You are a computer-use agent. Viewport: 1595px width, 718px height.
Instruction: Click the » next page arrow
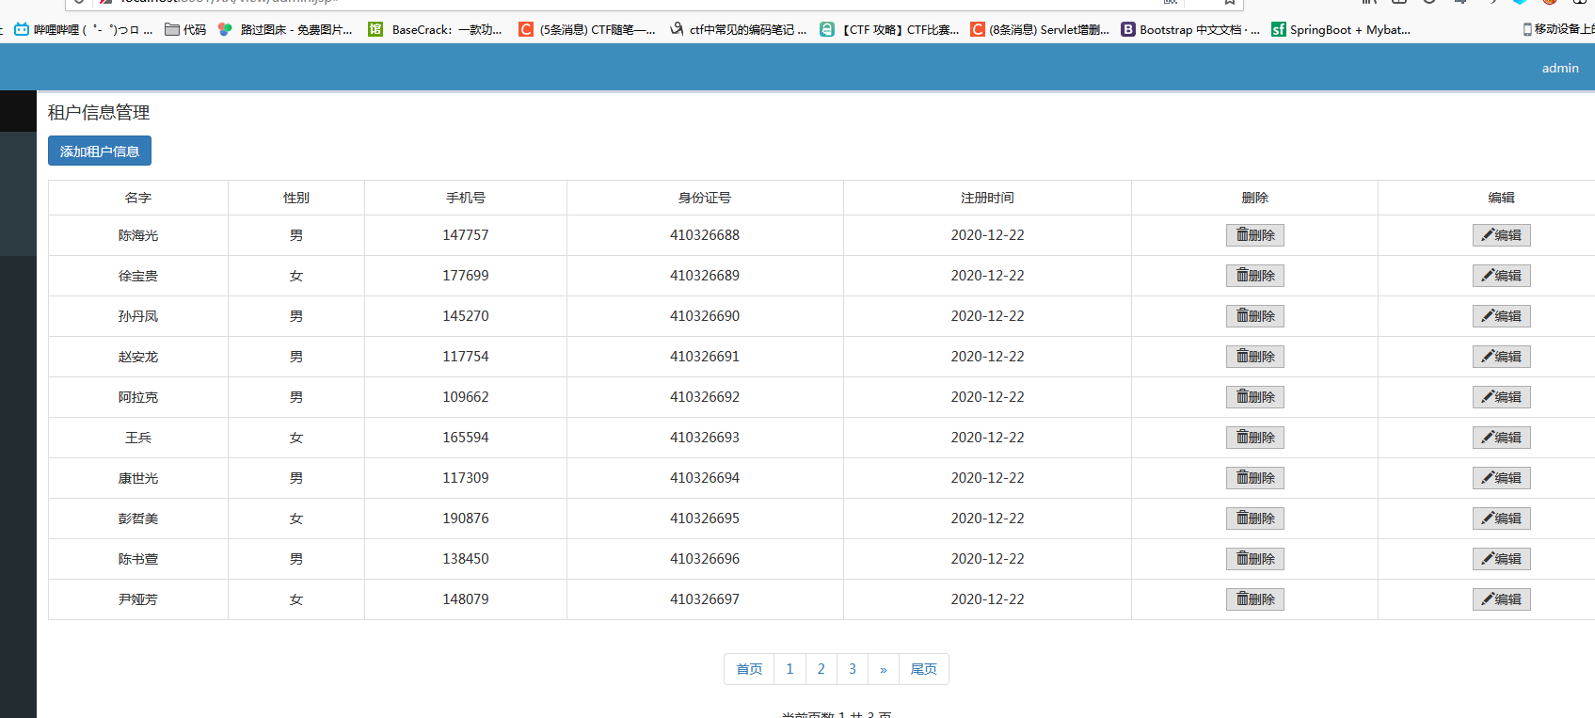(883, 669)
